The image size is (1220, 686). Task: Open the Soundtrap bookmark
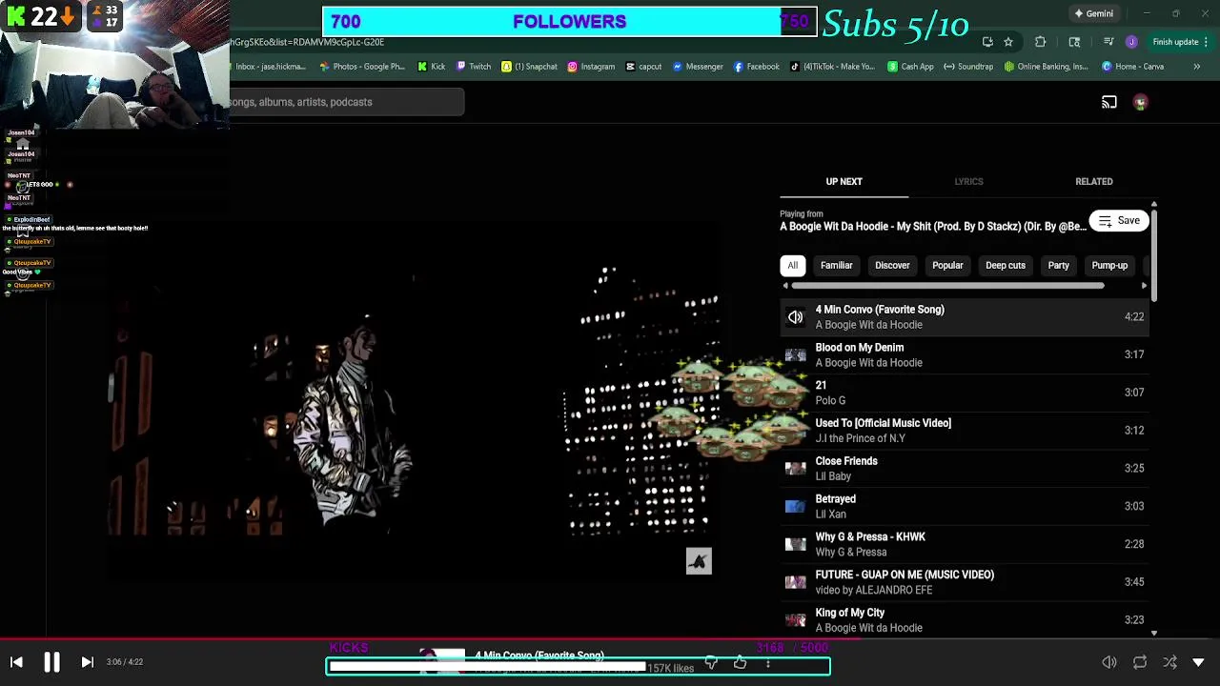[968, 67]
